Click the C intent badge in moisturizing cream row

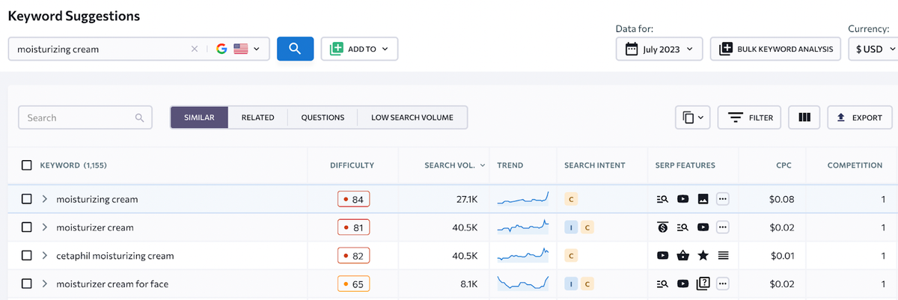572,199
